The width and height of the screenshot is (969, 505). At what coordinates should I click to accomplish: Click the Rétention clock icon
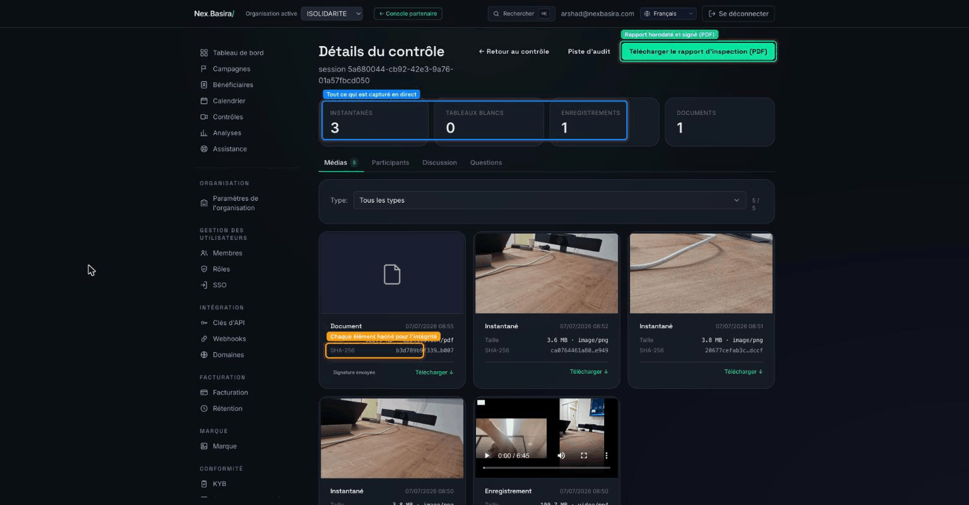pos(204,408)
